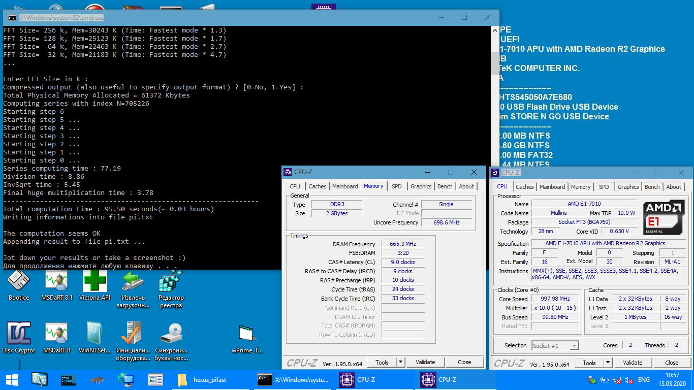The width and height of the screenshot is (694, 390).
Task: Click the Code Name field Mullins
Action: pos(558,213)
